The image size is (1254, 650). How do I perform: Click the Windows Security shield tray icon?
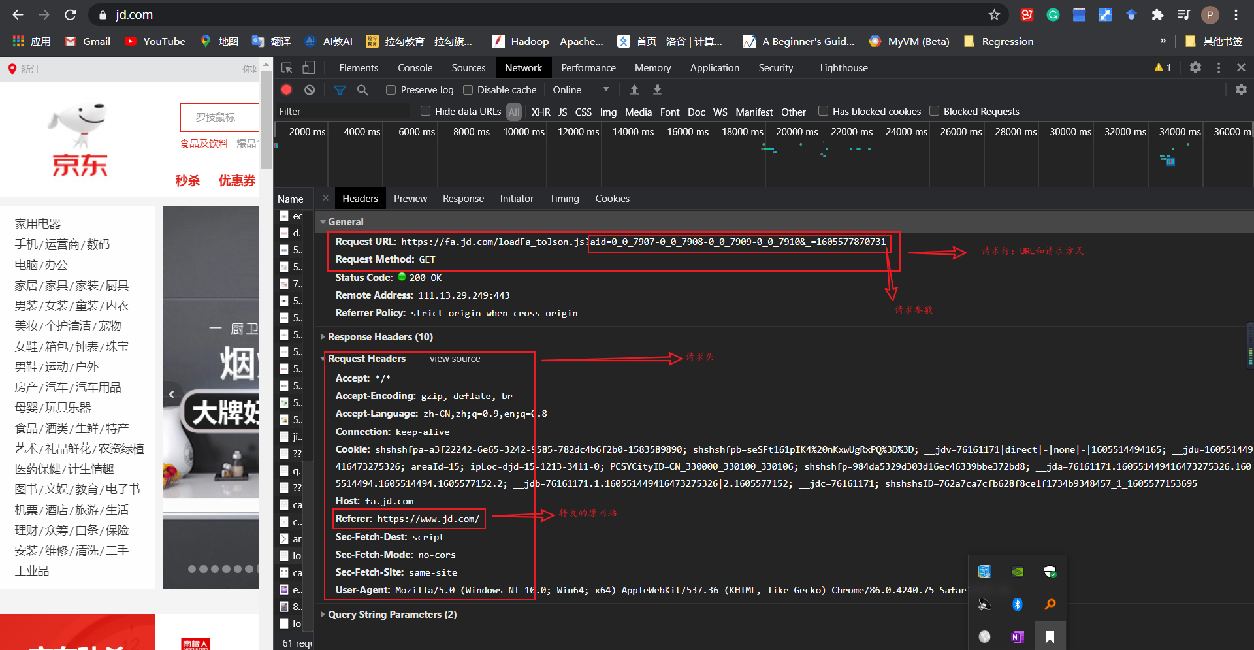1050,572
